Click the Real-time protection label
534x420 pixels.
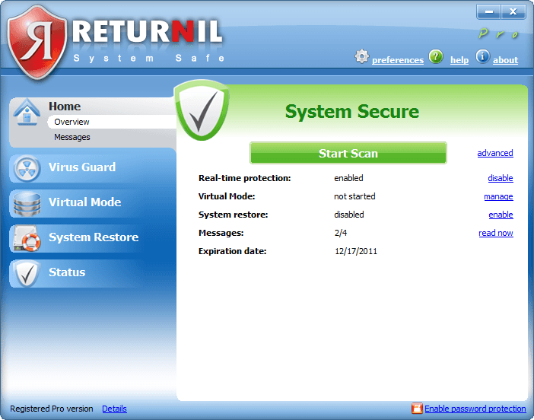[244, 178]
